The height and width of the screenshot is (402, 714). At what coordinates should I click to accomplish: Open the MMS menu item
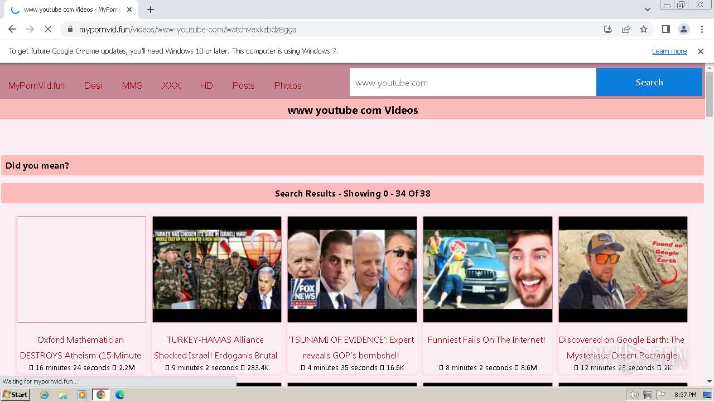[x=132, y=85]
